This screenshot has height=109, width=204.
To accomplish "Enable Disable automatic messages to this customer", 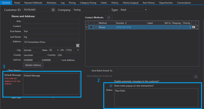I will (x=111, y=81).
